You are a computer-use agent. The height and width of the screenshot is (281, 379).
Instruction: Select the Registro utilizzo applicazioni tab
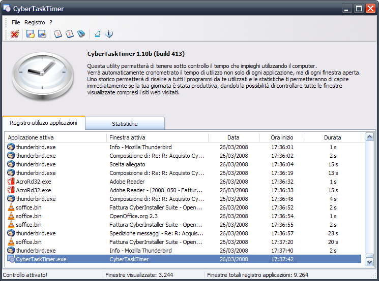[x=44, y=123]
